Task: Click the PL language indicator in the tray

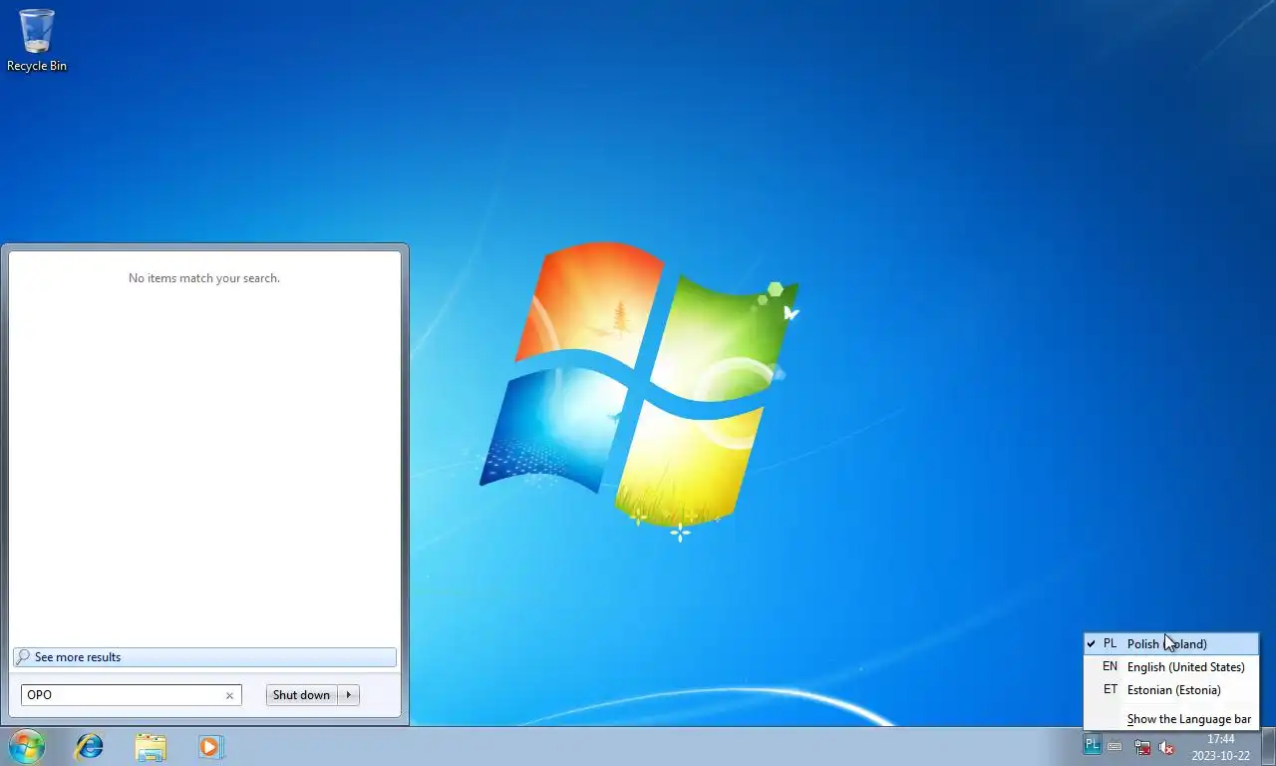Action: tap(1093, 745)
